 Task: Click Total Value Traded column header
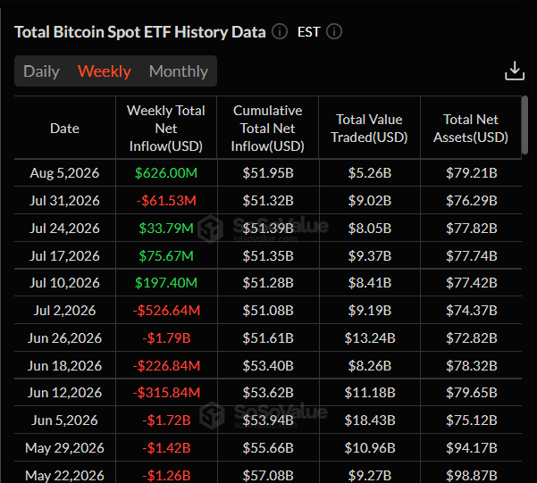(369, 129)
